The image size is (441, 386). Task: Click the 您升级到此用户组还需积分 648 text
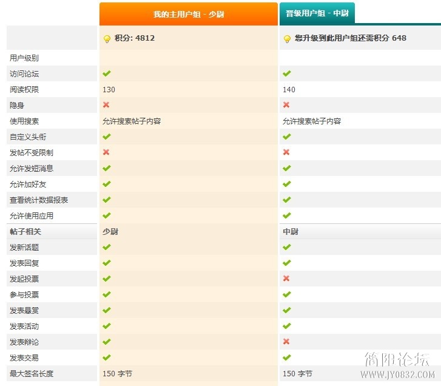(351, 38)
